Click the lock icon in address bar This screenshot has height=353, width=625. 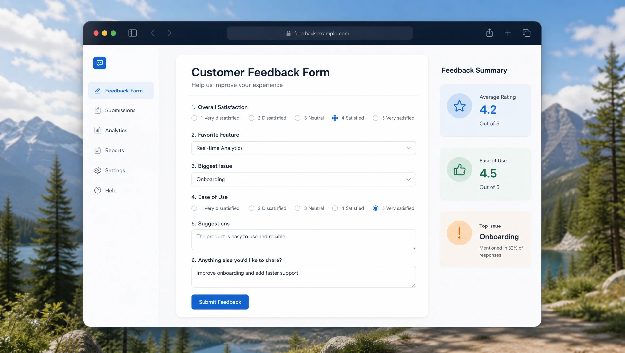(288, 33)
